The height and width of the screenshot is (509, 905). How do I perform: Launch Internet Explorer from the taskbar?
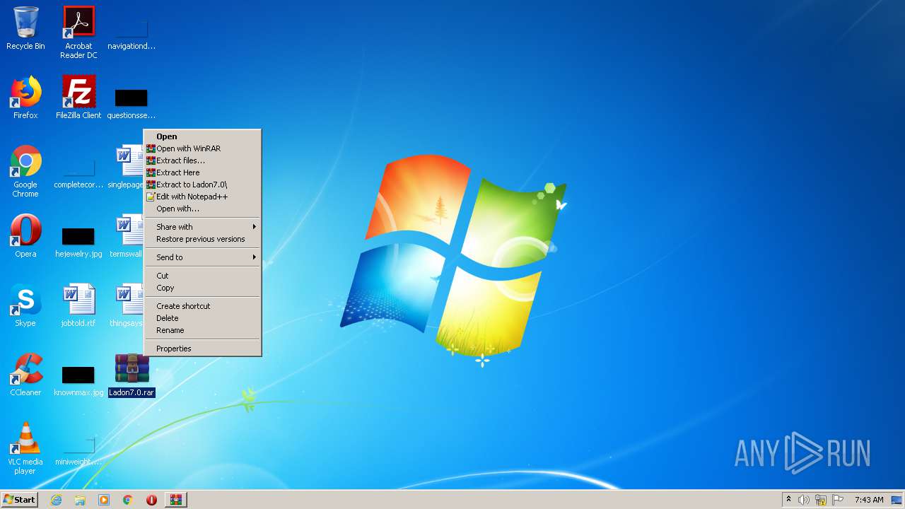[x=56, y=500]
